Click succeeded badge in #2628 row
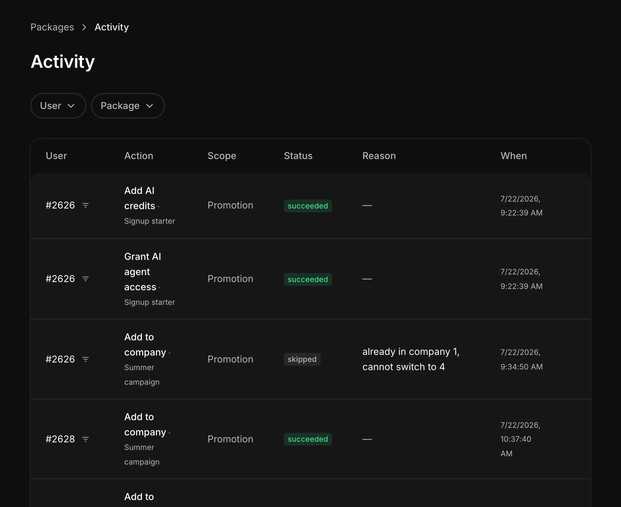This screenshot has height=507, width=621. pos(308,439)
